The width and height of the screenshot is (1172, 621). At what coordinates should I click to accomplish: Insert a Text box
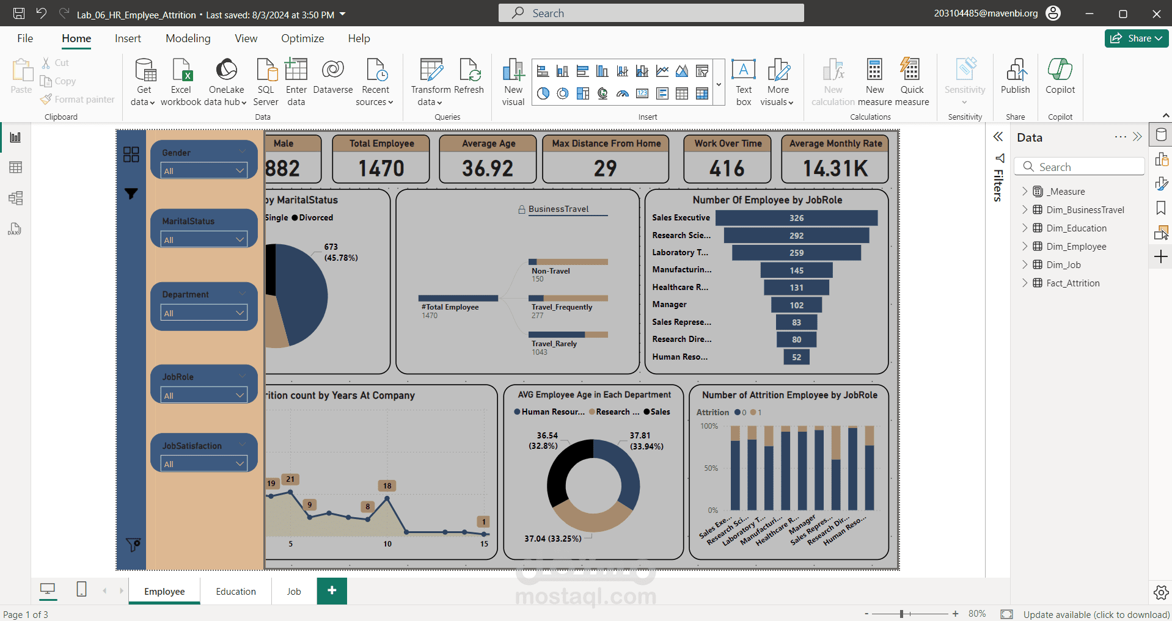coord(744,82)
